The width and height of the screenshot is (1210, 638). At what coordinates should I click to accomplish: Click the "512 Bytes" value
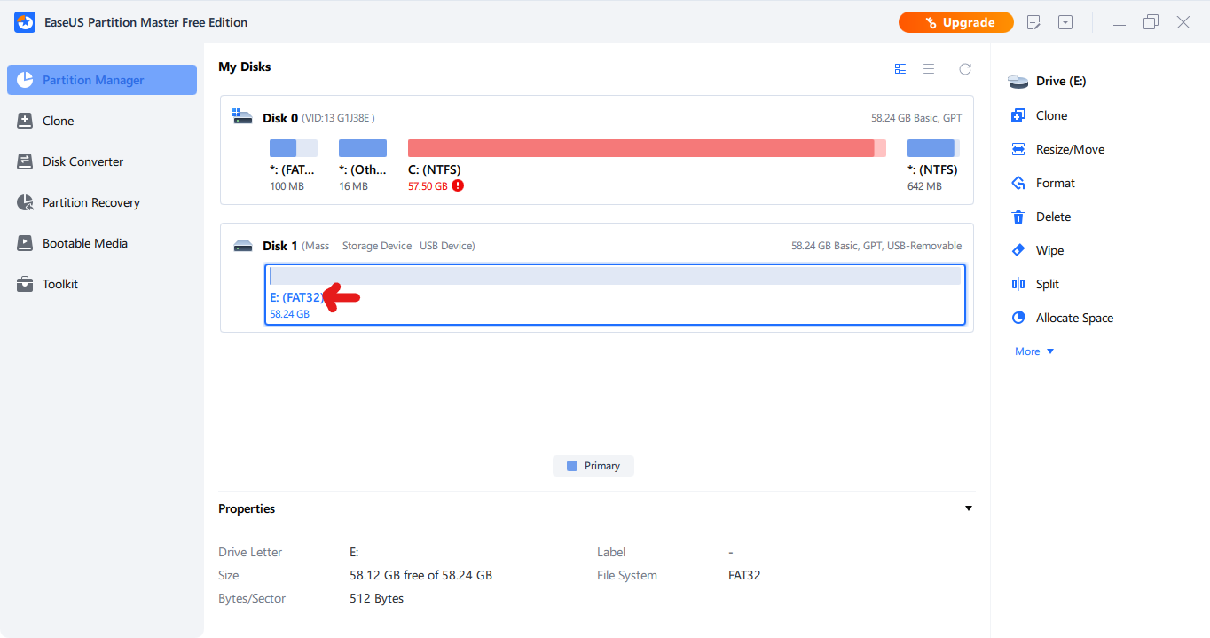(376, 598)
